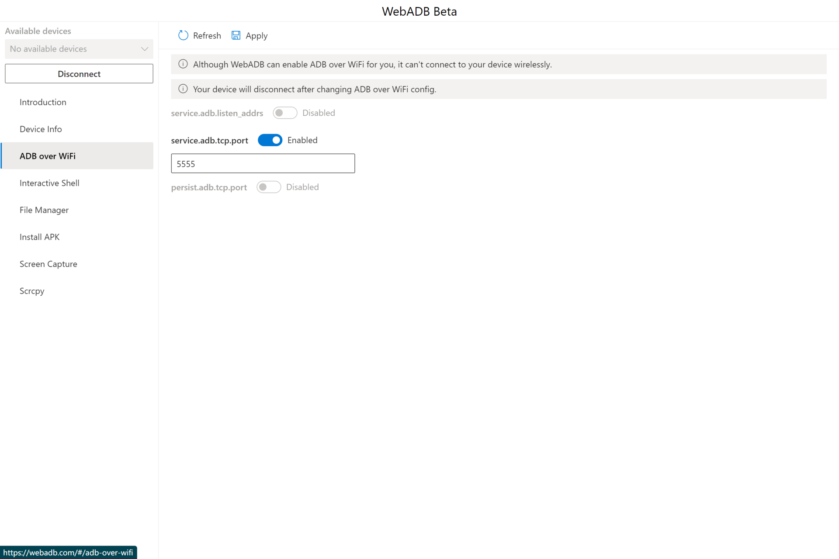Select the Device Info menu item
The width and height of the screenshot is (839, 559).
(x=41, y=128)
